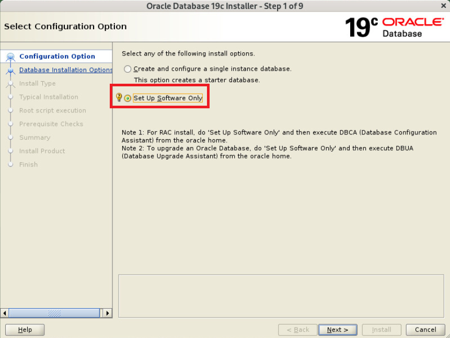Close the Oracle installer window
The image size is (450, 338).
pos(443,6)
